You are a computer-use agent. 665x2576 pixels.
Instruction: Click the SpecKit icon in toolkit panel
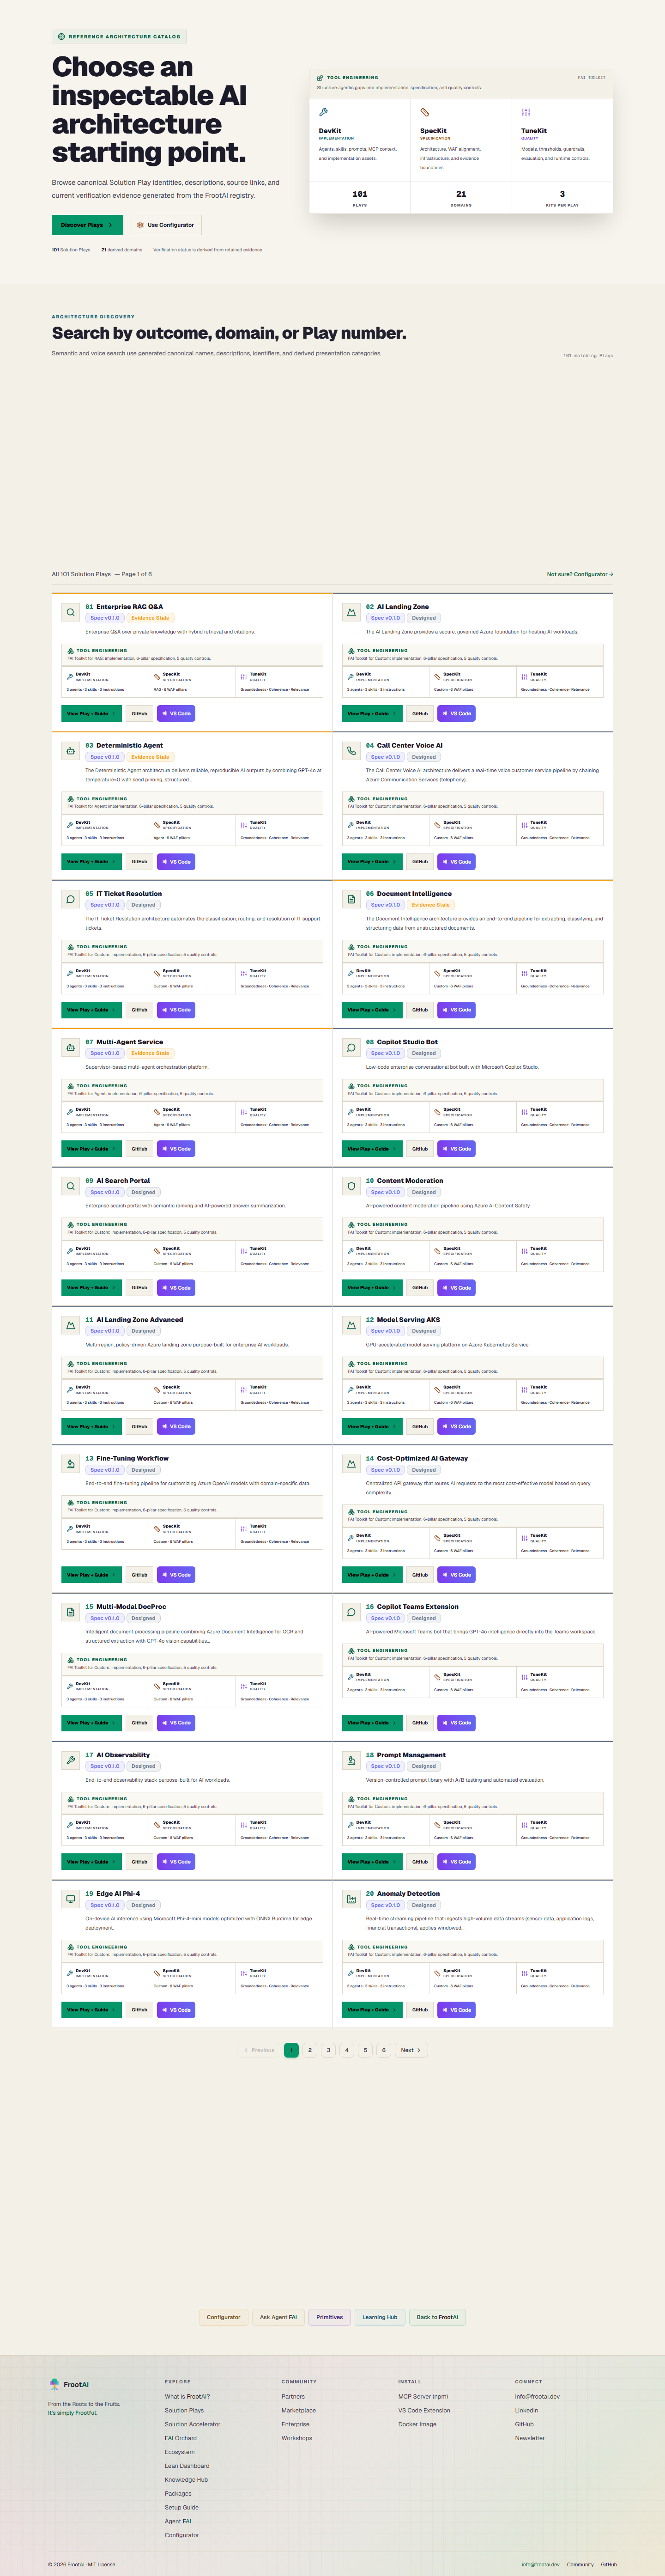[x=425, y=112]
